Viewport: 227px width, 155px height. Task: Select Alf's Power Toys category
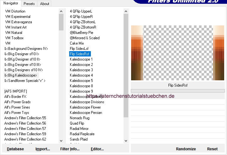pos(17,113)
